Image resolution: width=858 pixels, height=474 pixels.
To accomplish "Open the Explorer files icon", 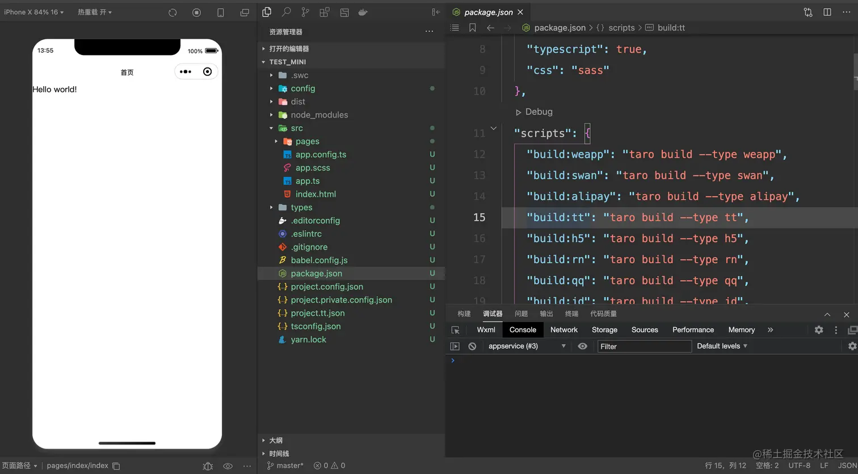I will (267, 12).
